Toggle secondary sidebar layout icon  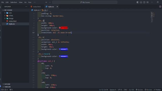pos(144,2)
